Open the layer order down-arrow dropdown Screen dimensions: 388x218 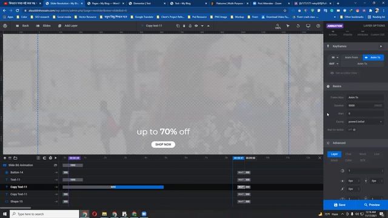coord(202,25)
